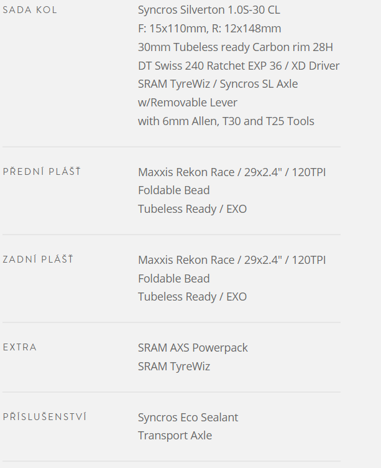
Task: Click the F: 15x110mm, R: 12x148mm line
Action: [209, 29]
